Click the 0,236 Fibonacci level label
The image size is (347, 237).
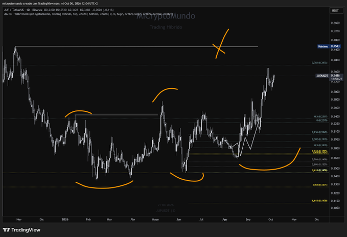coord(319,132)
